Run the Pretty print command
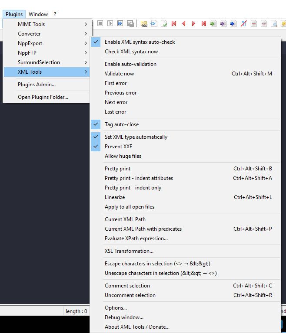This screenshot has width=286, height=333. coord(186,169)
